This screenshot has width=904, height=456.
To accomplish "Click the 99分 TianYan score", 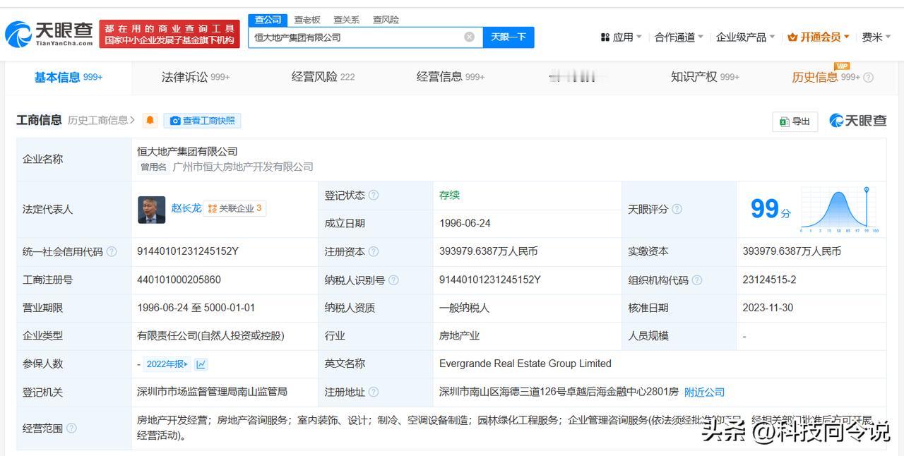I will coord(770,209).
